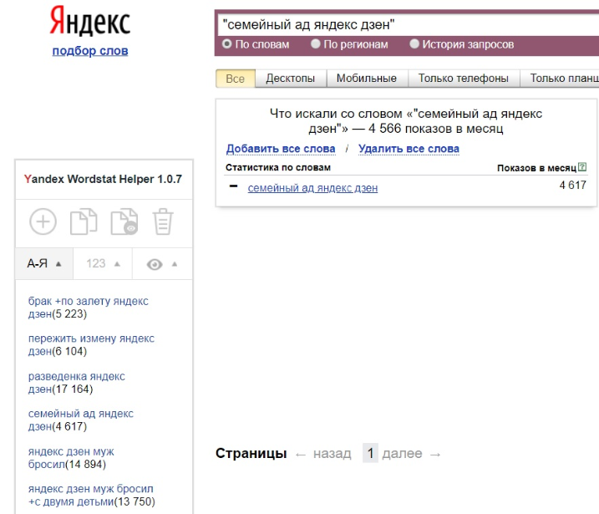This screenshot has height=514, width=599.
Task: Click the 4 617 impressions value
Action: pos(572,186)
